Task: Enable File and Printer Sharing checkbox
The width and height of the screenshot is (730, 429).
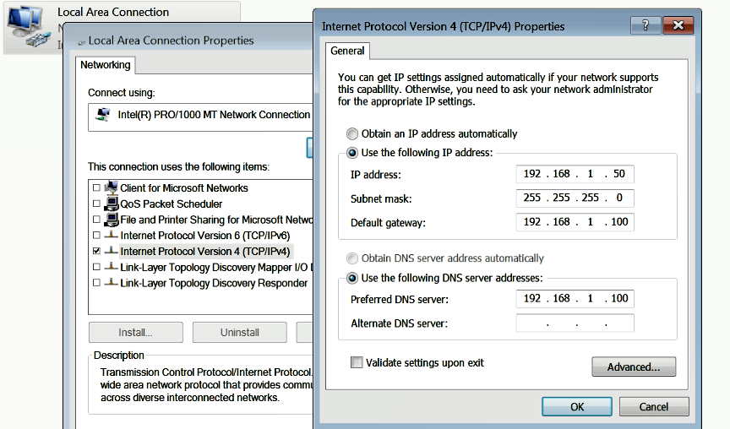Action: point(96,220)
